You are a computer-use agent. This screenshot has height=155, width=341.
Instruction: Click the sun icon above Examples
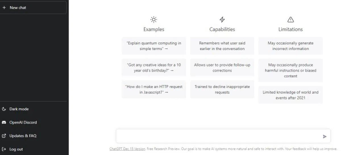[154, 20]
